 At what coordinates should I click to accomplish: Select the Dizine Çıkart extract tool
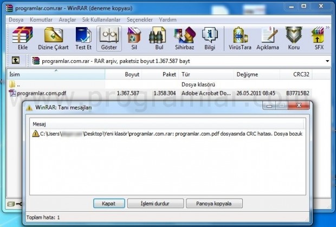(x=53, y=38)
